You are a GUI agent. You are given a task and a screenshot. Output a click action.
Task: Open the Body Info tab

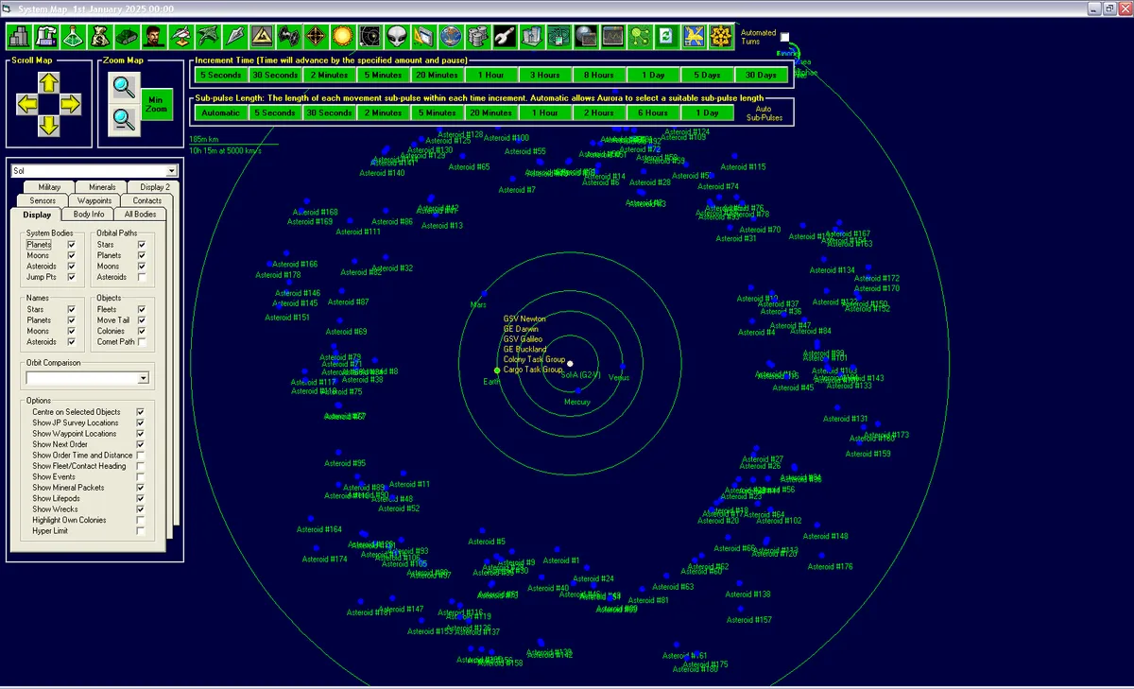89,215
